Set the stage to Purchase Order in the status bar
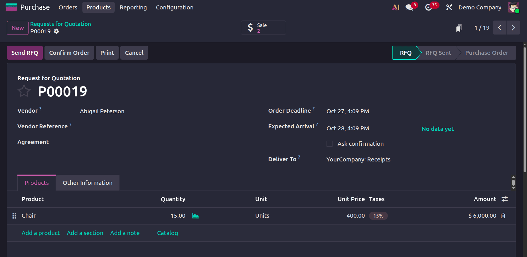 487,52
